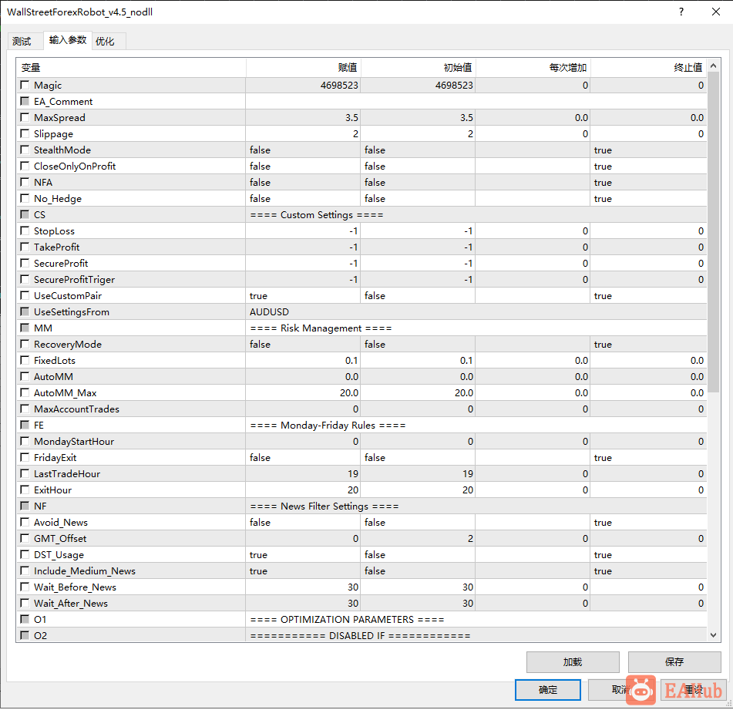Screen dimensions: 733x710
Task: Enable the No_Hedge checkbox
Action: (25, 199)
